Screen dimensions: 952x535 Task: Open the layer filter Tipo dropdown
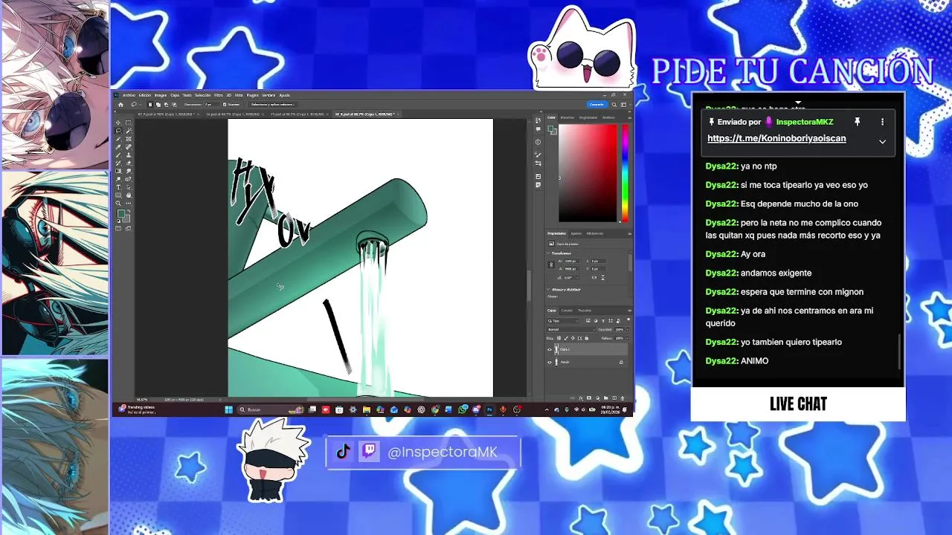(562, 321)
